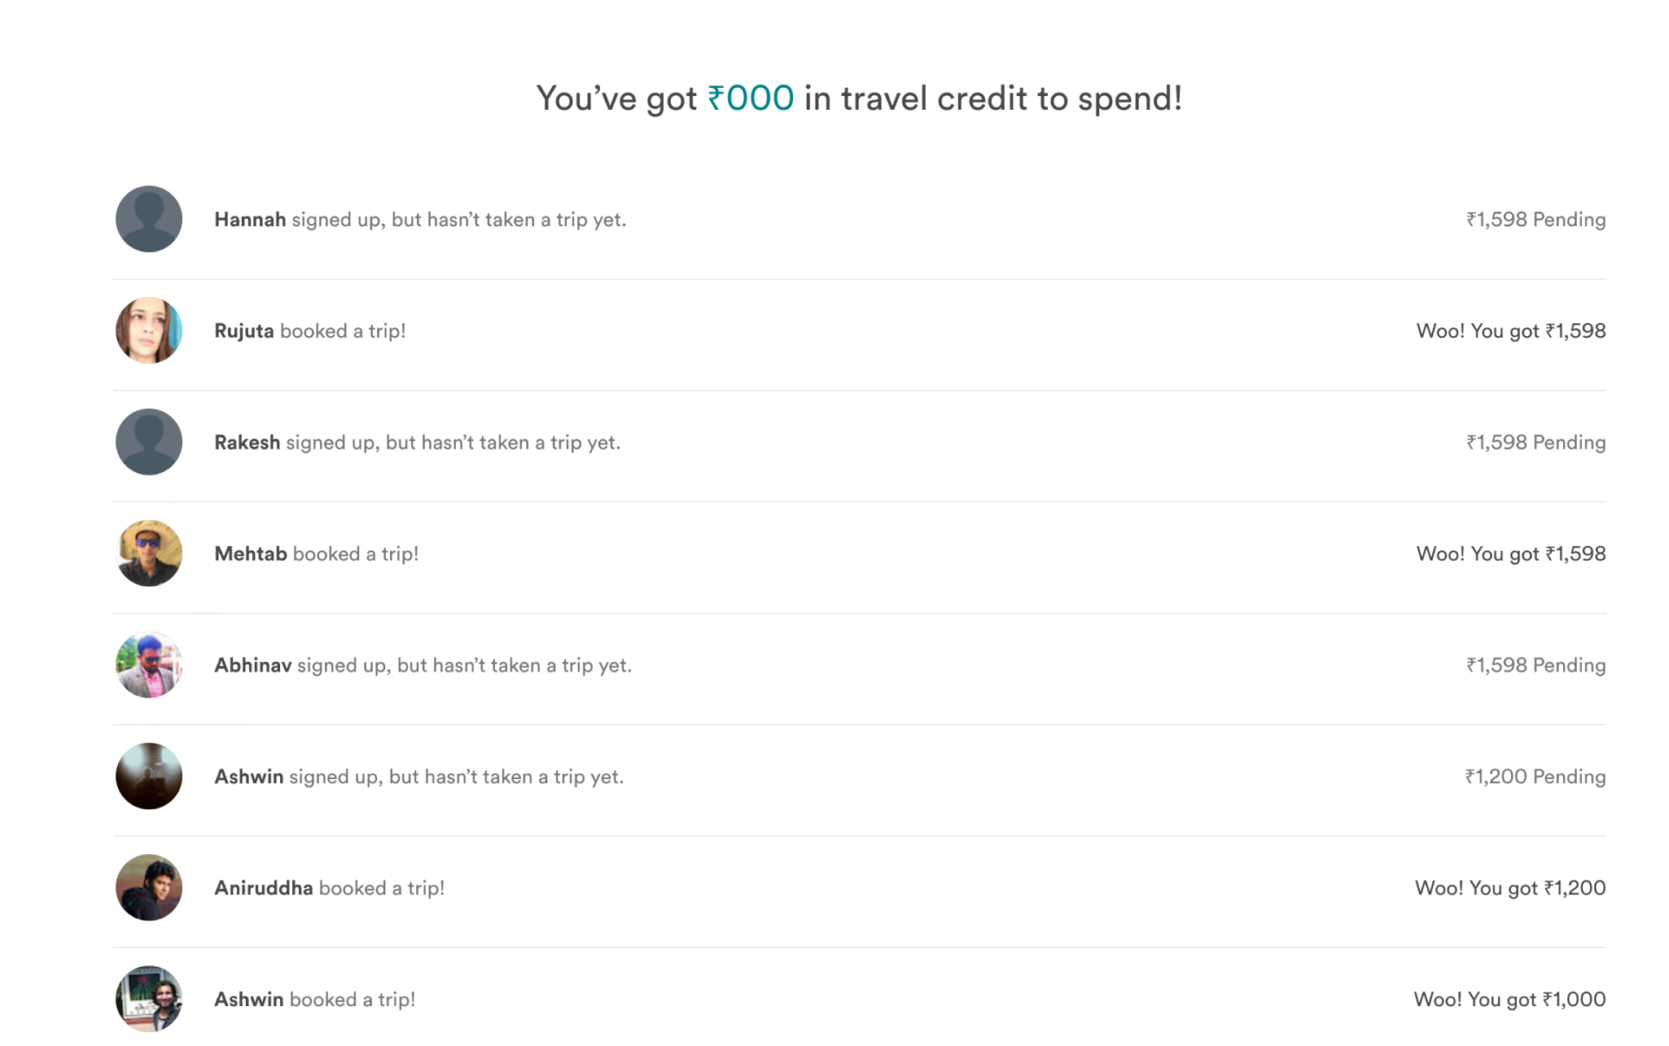The image size is (1669, 1046).
Task: Open Aniruddha's profile photo
Action: tap(149, 887)
